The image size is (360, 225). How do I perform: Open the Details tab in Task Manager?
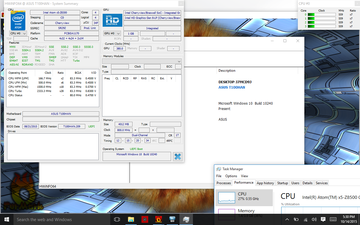307,183
